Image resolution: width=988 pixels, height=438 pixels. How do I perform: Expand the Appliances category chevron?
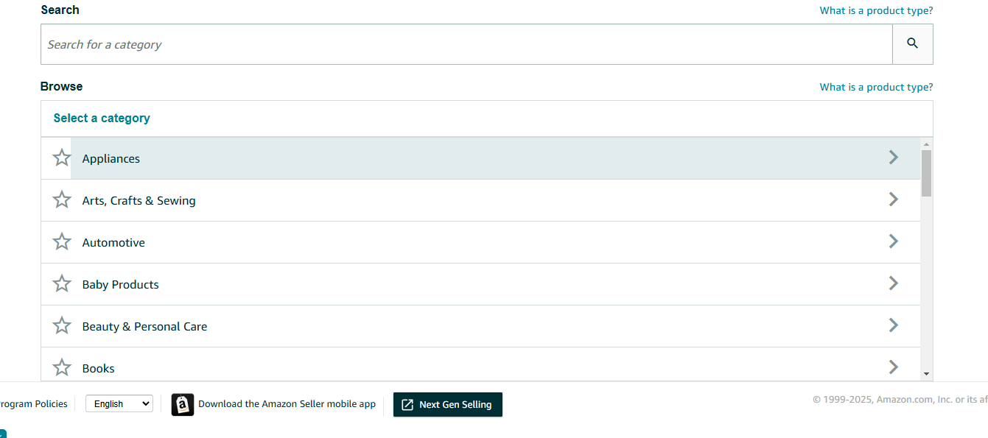click(893, 158)
